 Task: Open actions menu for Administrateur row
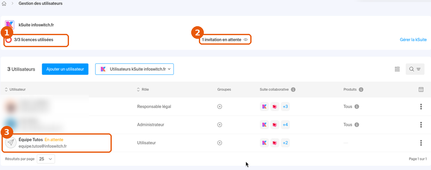point(421,125)
